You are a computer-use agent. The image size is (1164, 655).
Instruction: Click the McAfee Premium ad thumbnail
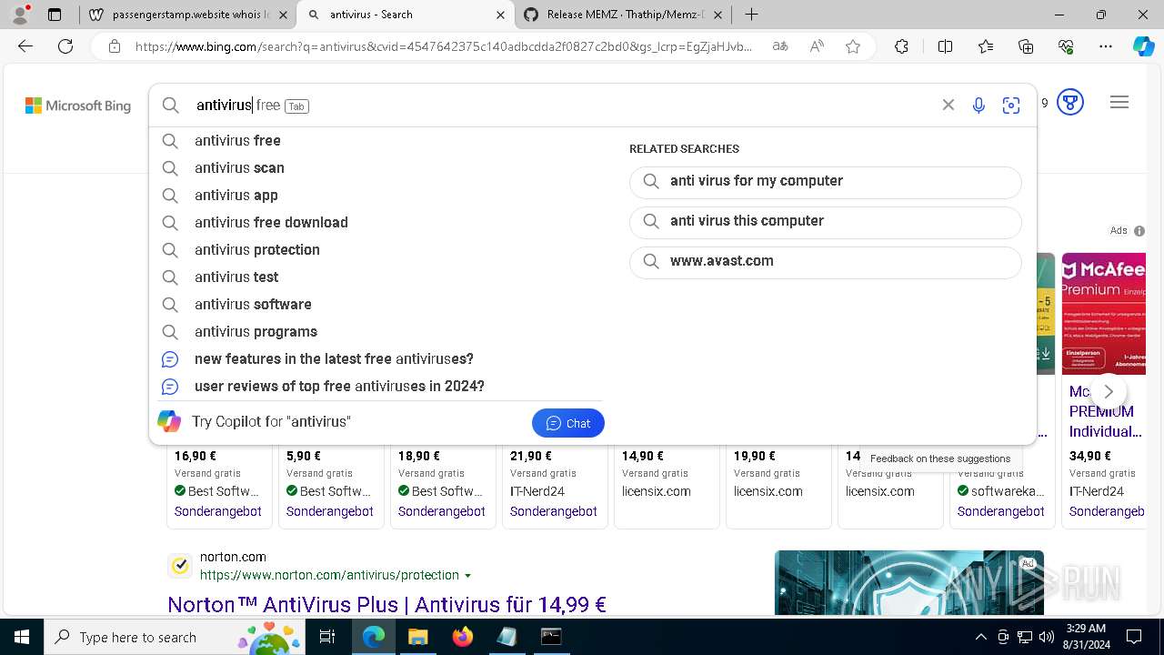[x=1103, y=314]
